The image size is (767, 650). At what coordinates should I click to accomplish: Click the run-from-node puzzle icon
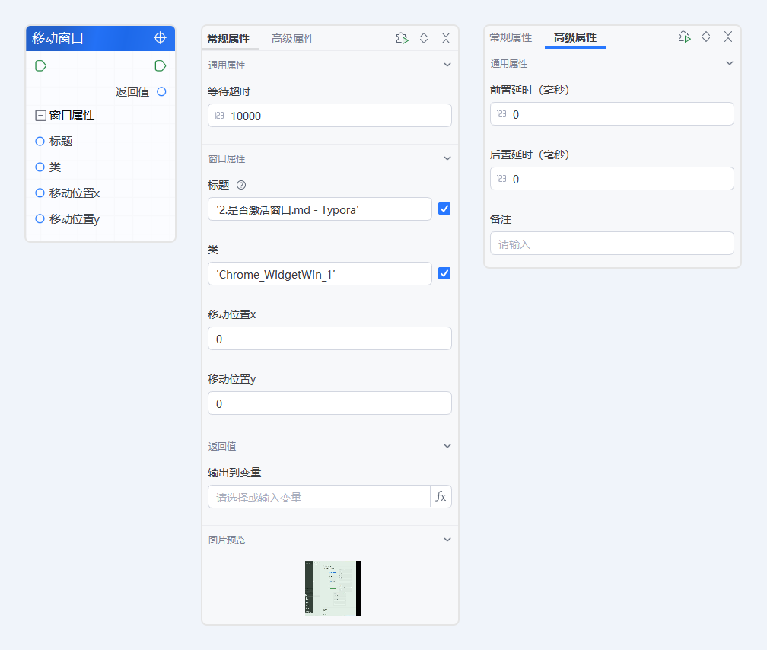[x=402, y=37]
